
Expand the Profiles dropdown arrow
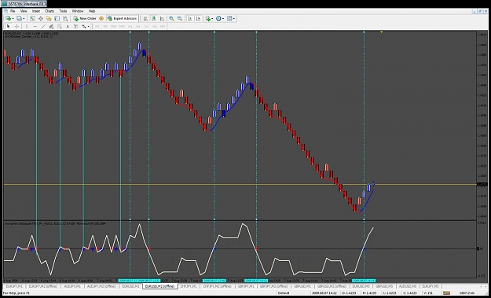[24, 19]
